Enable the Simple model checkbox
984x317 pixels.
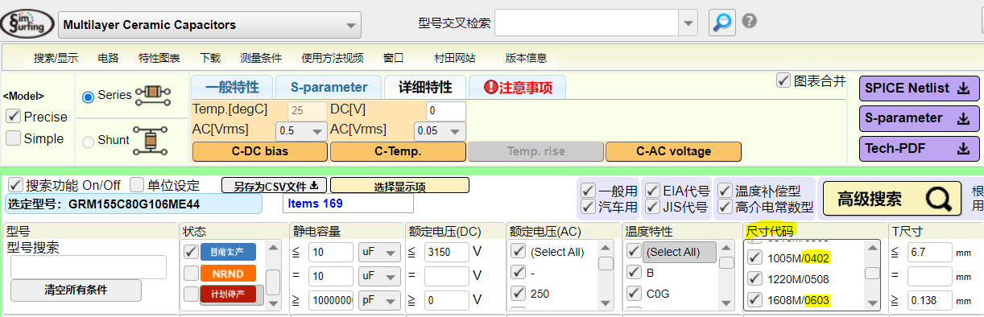click(x=13, y=138)
